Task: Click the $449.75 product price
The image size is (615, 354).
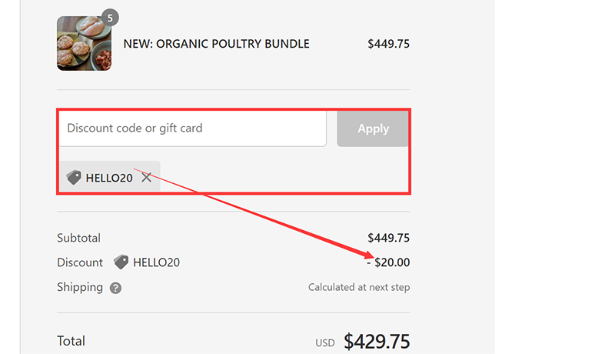Action: point(388,44)
